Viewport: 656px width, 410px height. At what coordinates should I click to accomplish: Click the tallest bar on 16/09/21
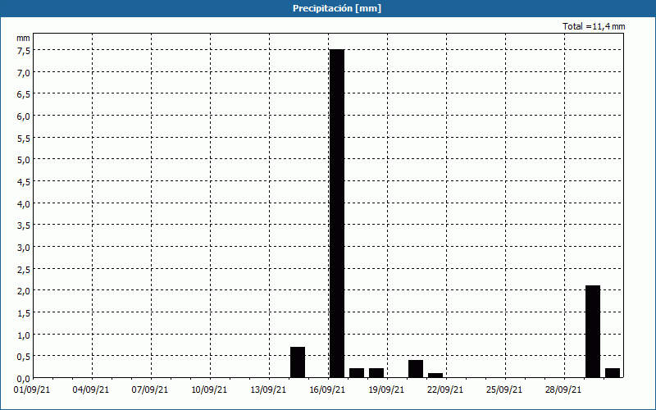[x=337, y=213]
